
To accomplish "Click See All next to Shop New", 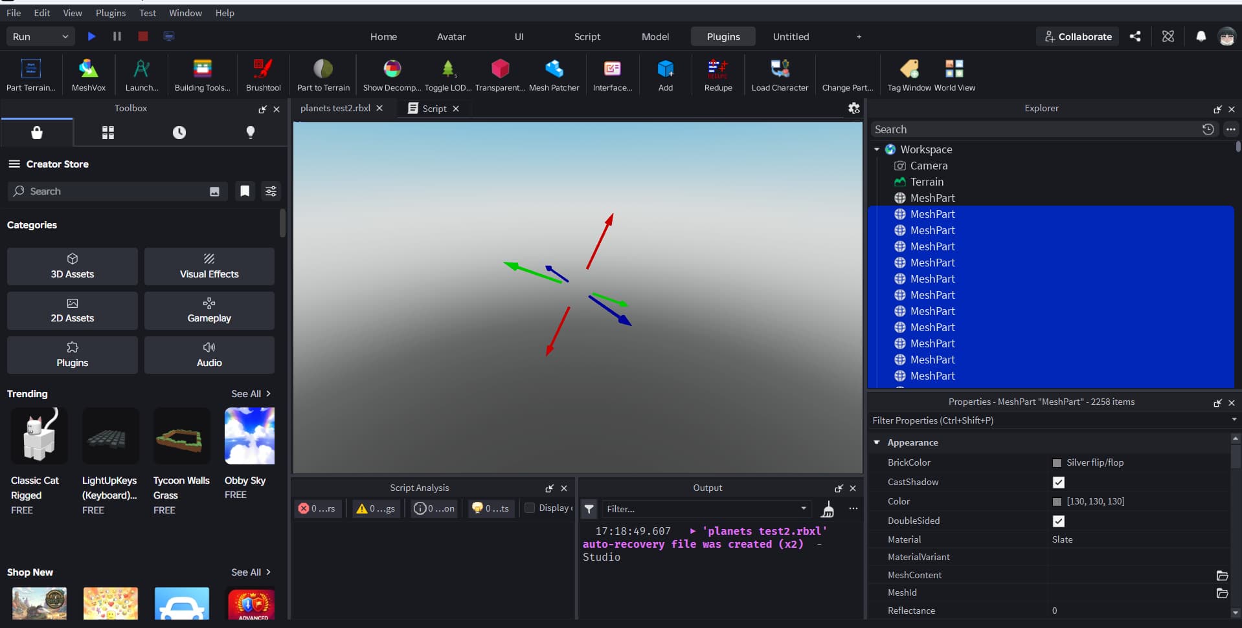I will point(251,572).
